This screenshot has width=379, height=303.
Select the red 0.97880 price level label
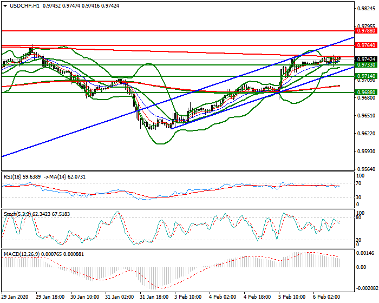pyautogui.click(x=366, y=31)
